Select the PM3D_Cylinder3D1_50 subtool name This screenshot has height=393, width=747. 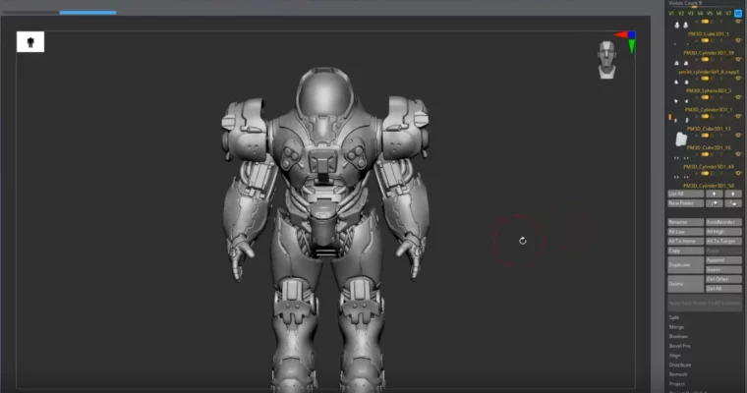point(709,186)
